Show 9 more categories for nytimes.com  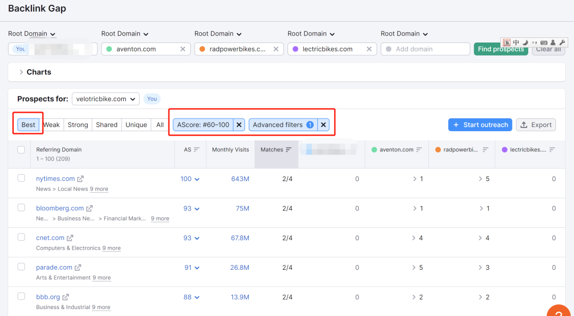tap(99, 189)
